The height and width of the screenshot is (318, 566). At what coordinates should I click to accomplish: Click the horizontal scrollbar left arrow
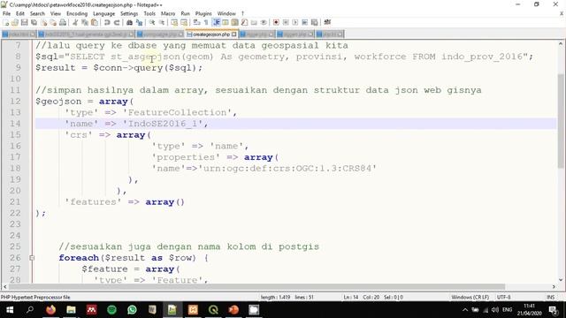pos(4,286)
